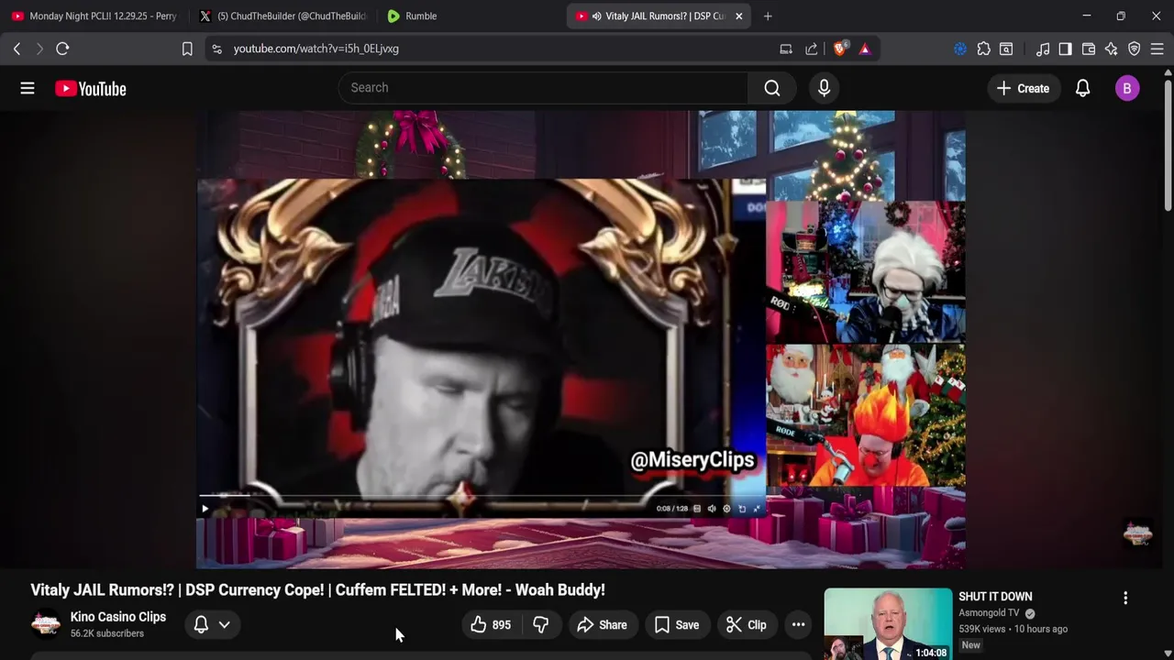Open Brave Shields lion icon

click(840, 49)
